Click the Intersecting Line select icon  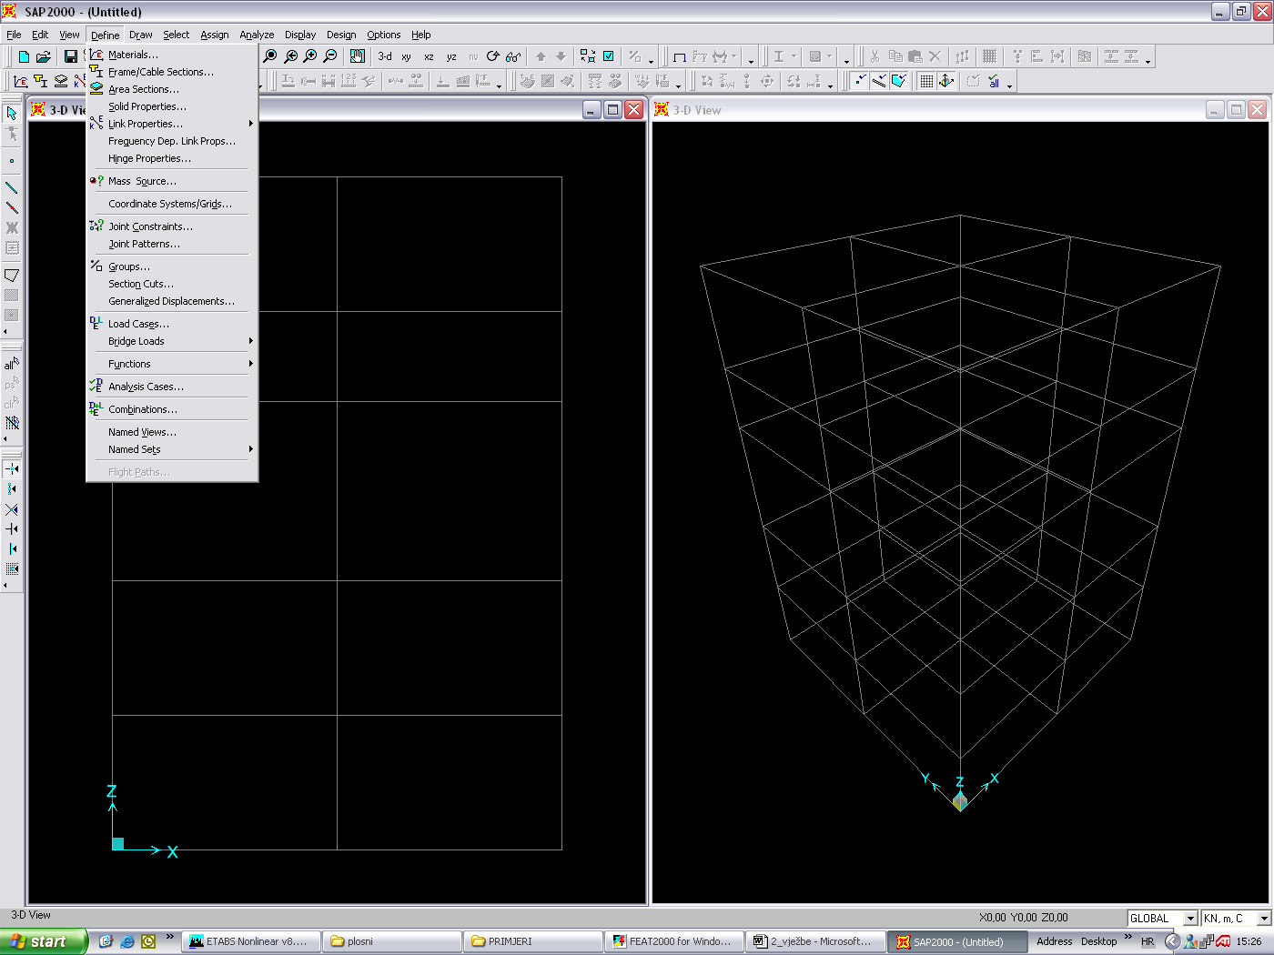pyautogui.click(x=12, y=423)
